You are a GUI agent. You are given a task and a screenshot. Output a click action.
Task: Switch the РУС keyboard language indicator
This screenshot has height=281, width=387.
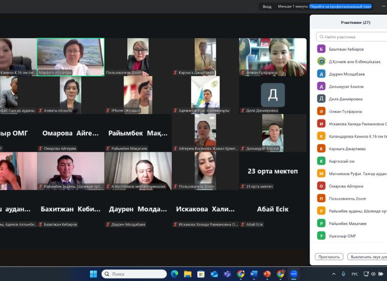(355, 274)
